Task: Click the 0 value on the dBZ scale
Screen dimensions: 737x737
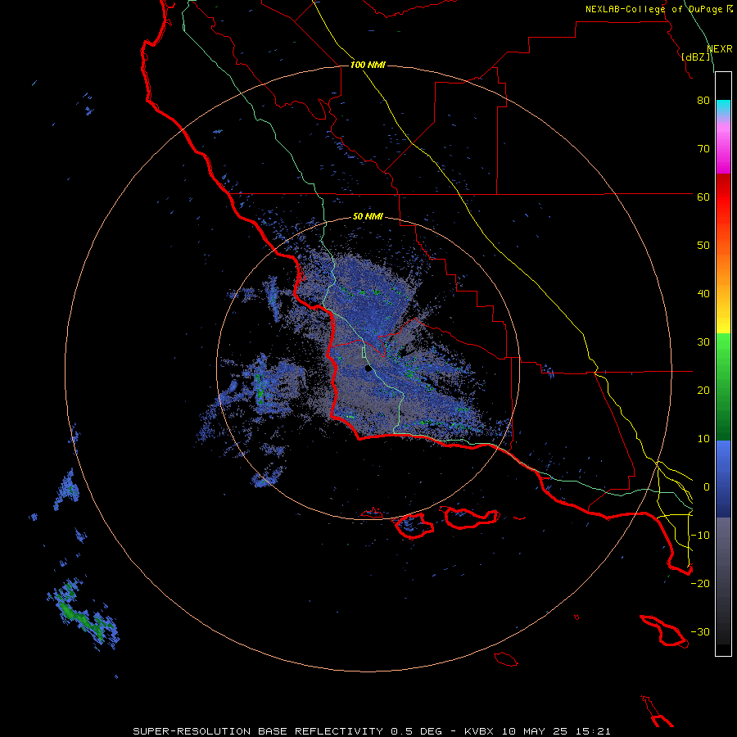Action: coord(707,487)
